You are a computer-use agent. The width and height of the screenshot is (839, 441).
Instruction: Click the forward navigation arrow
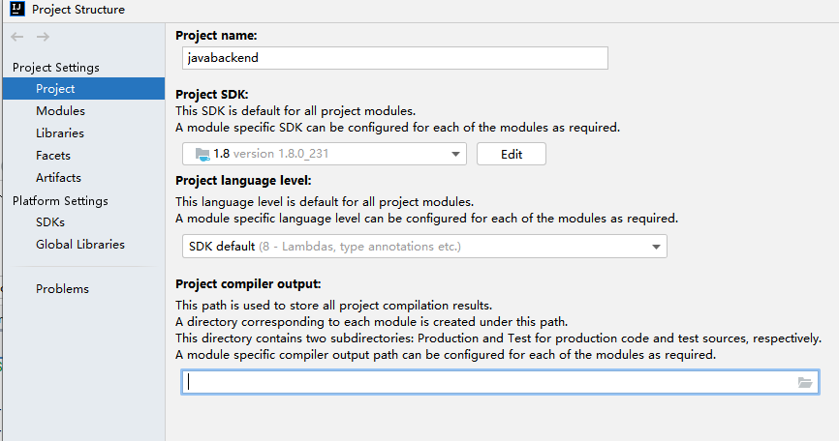click(43, 37)
